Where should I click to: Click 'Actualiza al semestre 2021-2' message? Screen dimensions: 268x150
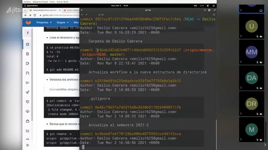pyautogui.click(x=119, y=125)
